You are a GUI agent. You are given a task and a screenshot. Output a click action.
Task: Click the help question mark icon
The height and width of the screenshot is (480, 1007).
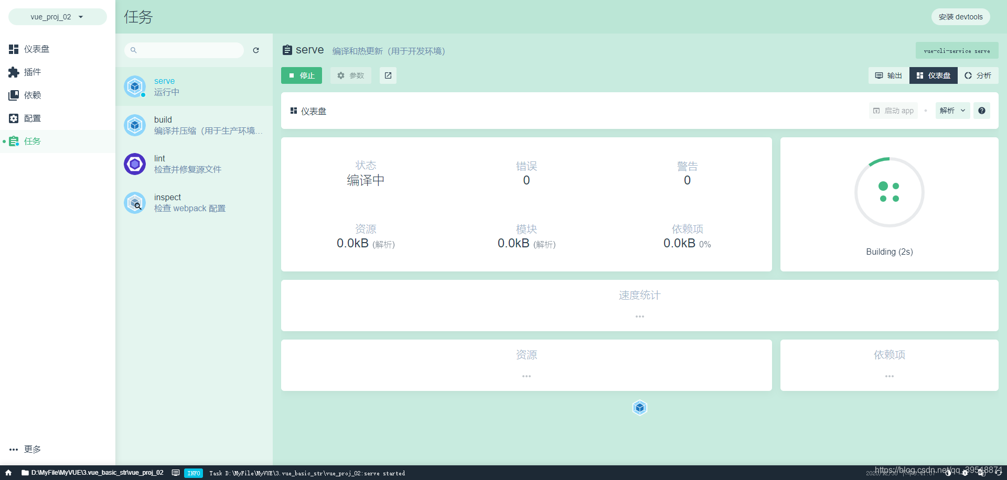tap(982, 111)
